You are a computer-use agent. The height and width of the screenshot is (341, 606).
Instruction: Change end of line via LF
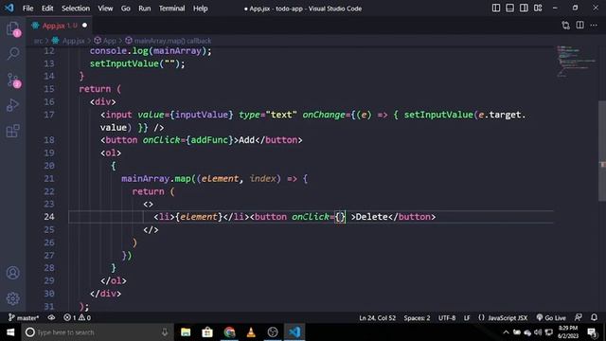pyautogui.click(x=467, y=318)
